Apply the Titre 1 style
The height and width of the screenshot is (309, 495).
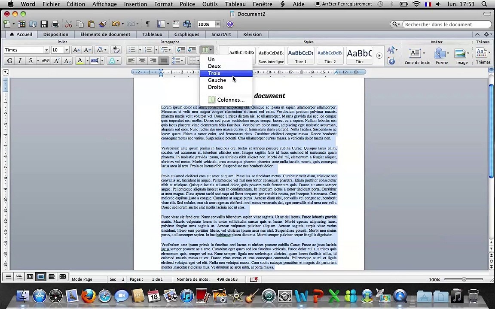(300, 55)
